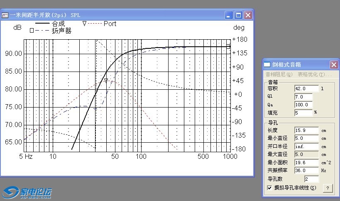Click the 倒相式音箱 dialog title icon
340x201 pixels.
(x=267, y=65)
